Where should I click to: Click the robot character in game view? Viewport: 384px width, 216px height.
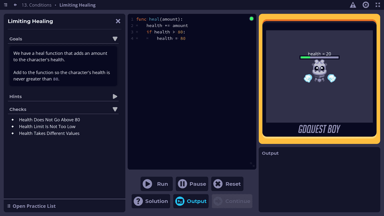pyautogui.click(x=320, y=71)
